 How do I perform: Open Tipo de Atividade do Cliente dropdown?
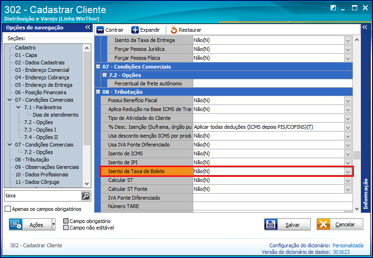(x=348, y=119)
